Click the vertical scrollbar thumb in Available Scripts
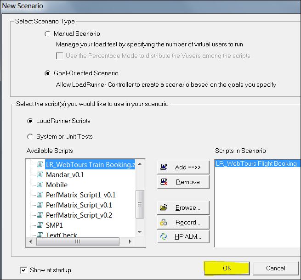 coord(140,204)
